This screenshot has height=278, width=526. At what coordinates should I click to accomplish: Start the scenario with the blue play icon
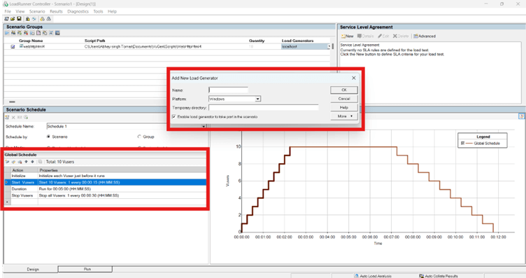coord(7,33)
